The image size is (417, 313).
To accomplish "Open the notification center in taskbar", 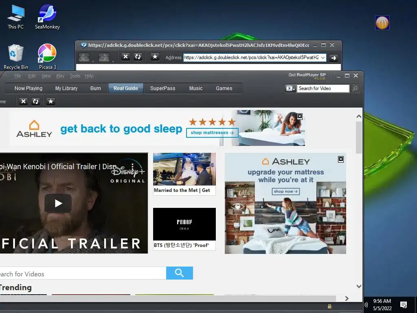I will click(x=404, y=305).
